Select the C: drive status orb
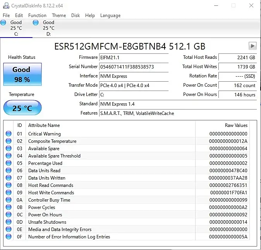 click(3, 23)
